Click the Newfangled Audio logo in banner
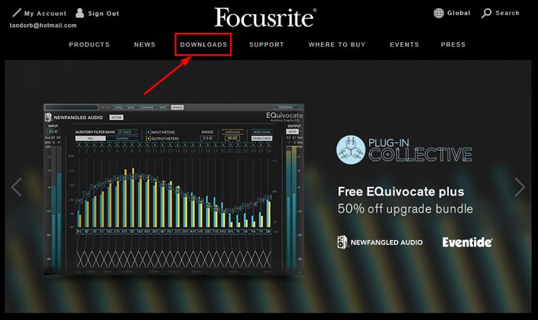Screen dimensions: 538x320 (380, 242)
